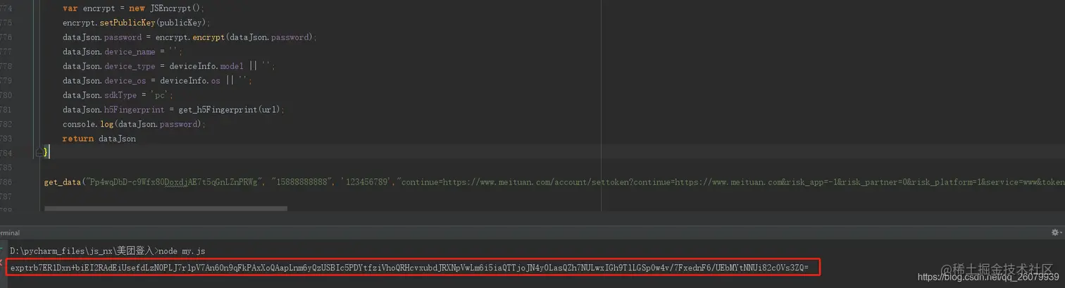Click the 'dataJson.device_os = deviceInfo.os' line

point(157,81)
